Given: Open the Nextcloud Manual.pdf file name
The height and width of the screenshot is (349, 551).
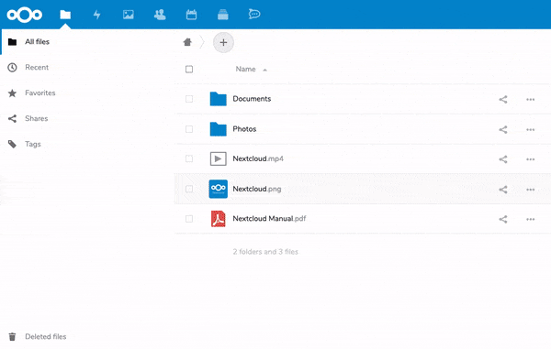Looking at the screenshot, I should point(269,219).
